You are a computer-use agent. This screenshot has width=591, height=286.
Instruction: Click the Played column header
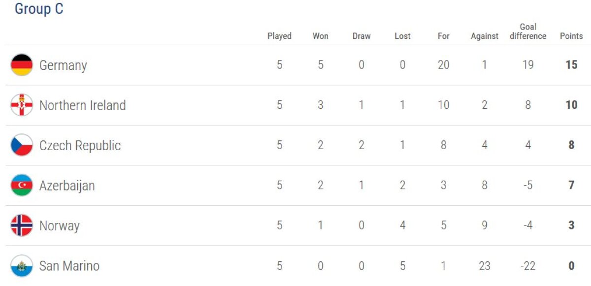tap(279, 36)
